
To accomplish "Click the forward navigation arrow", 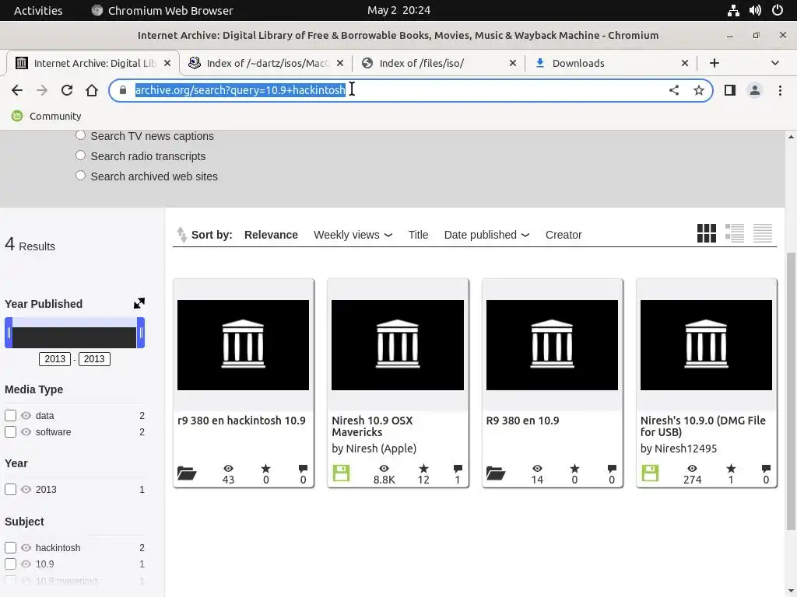I will (42, 90).
